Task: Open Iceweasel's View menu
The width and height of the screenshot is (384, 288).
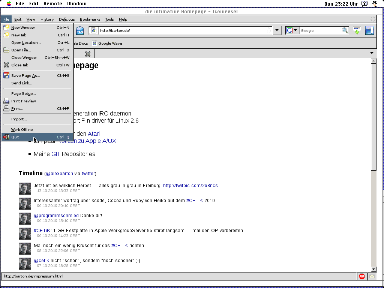Action: coord(31,19)
